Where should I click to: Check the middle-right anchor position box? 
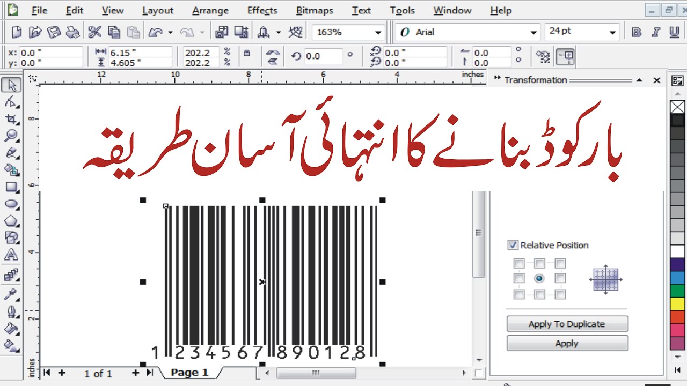[x=560, y=278]
